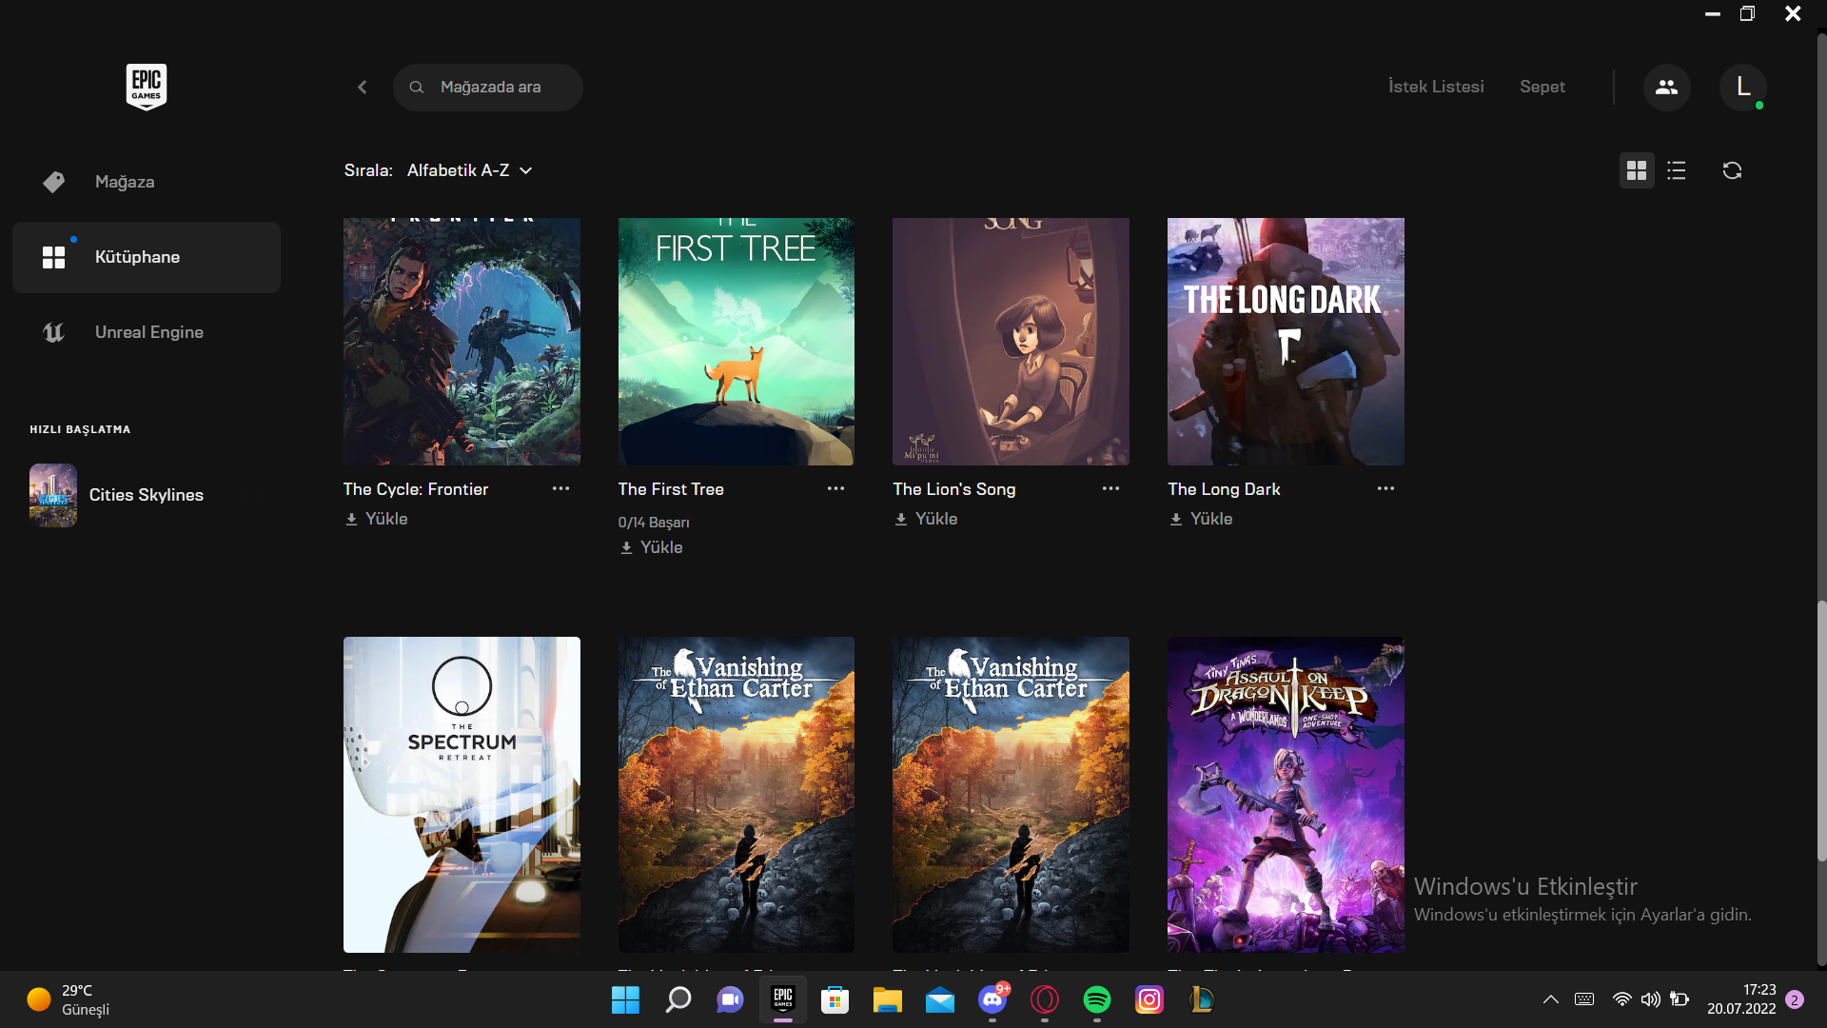Screen dimensions: 1827x1028
Task: Show hidden tray icons chevron
Action: point(1550,999)
